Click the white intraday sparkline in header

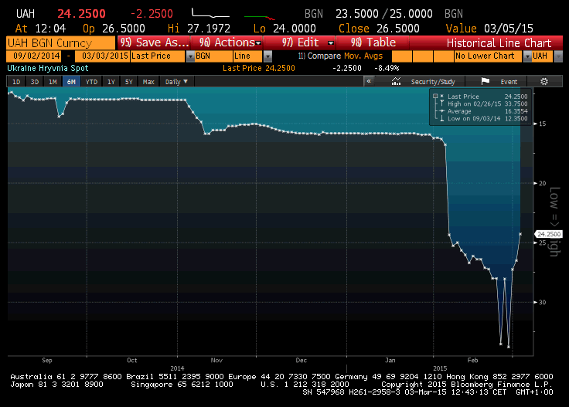coord(210,13)
